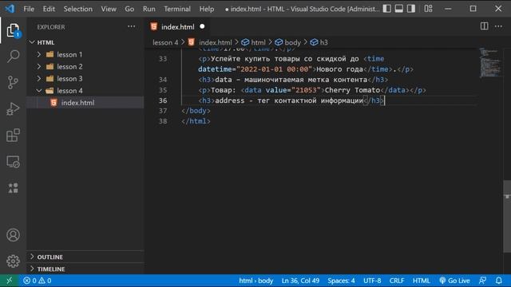This screenshot has height=287, width=511.
Task: Open the Go menu
Action: click(129, 9)
